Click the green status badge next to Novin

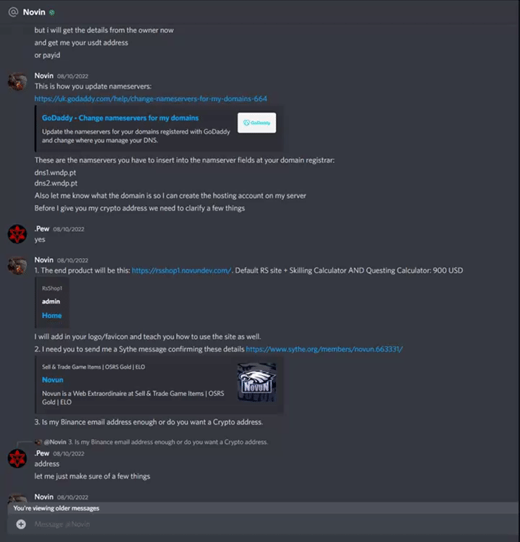coord(52,13)
